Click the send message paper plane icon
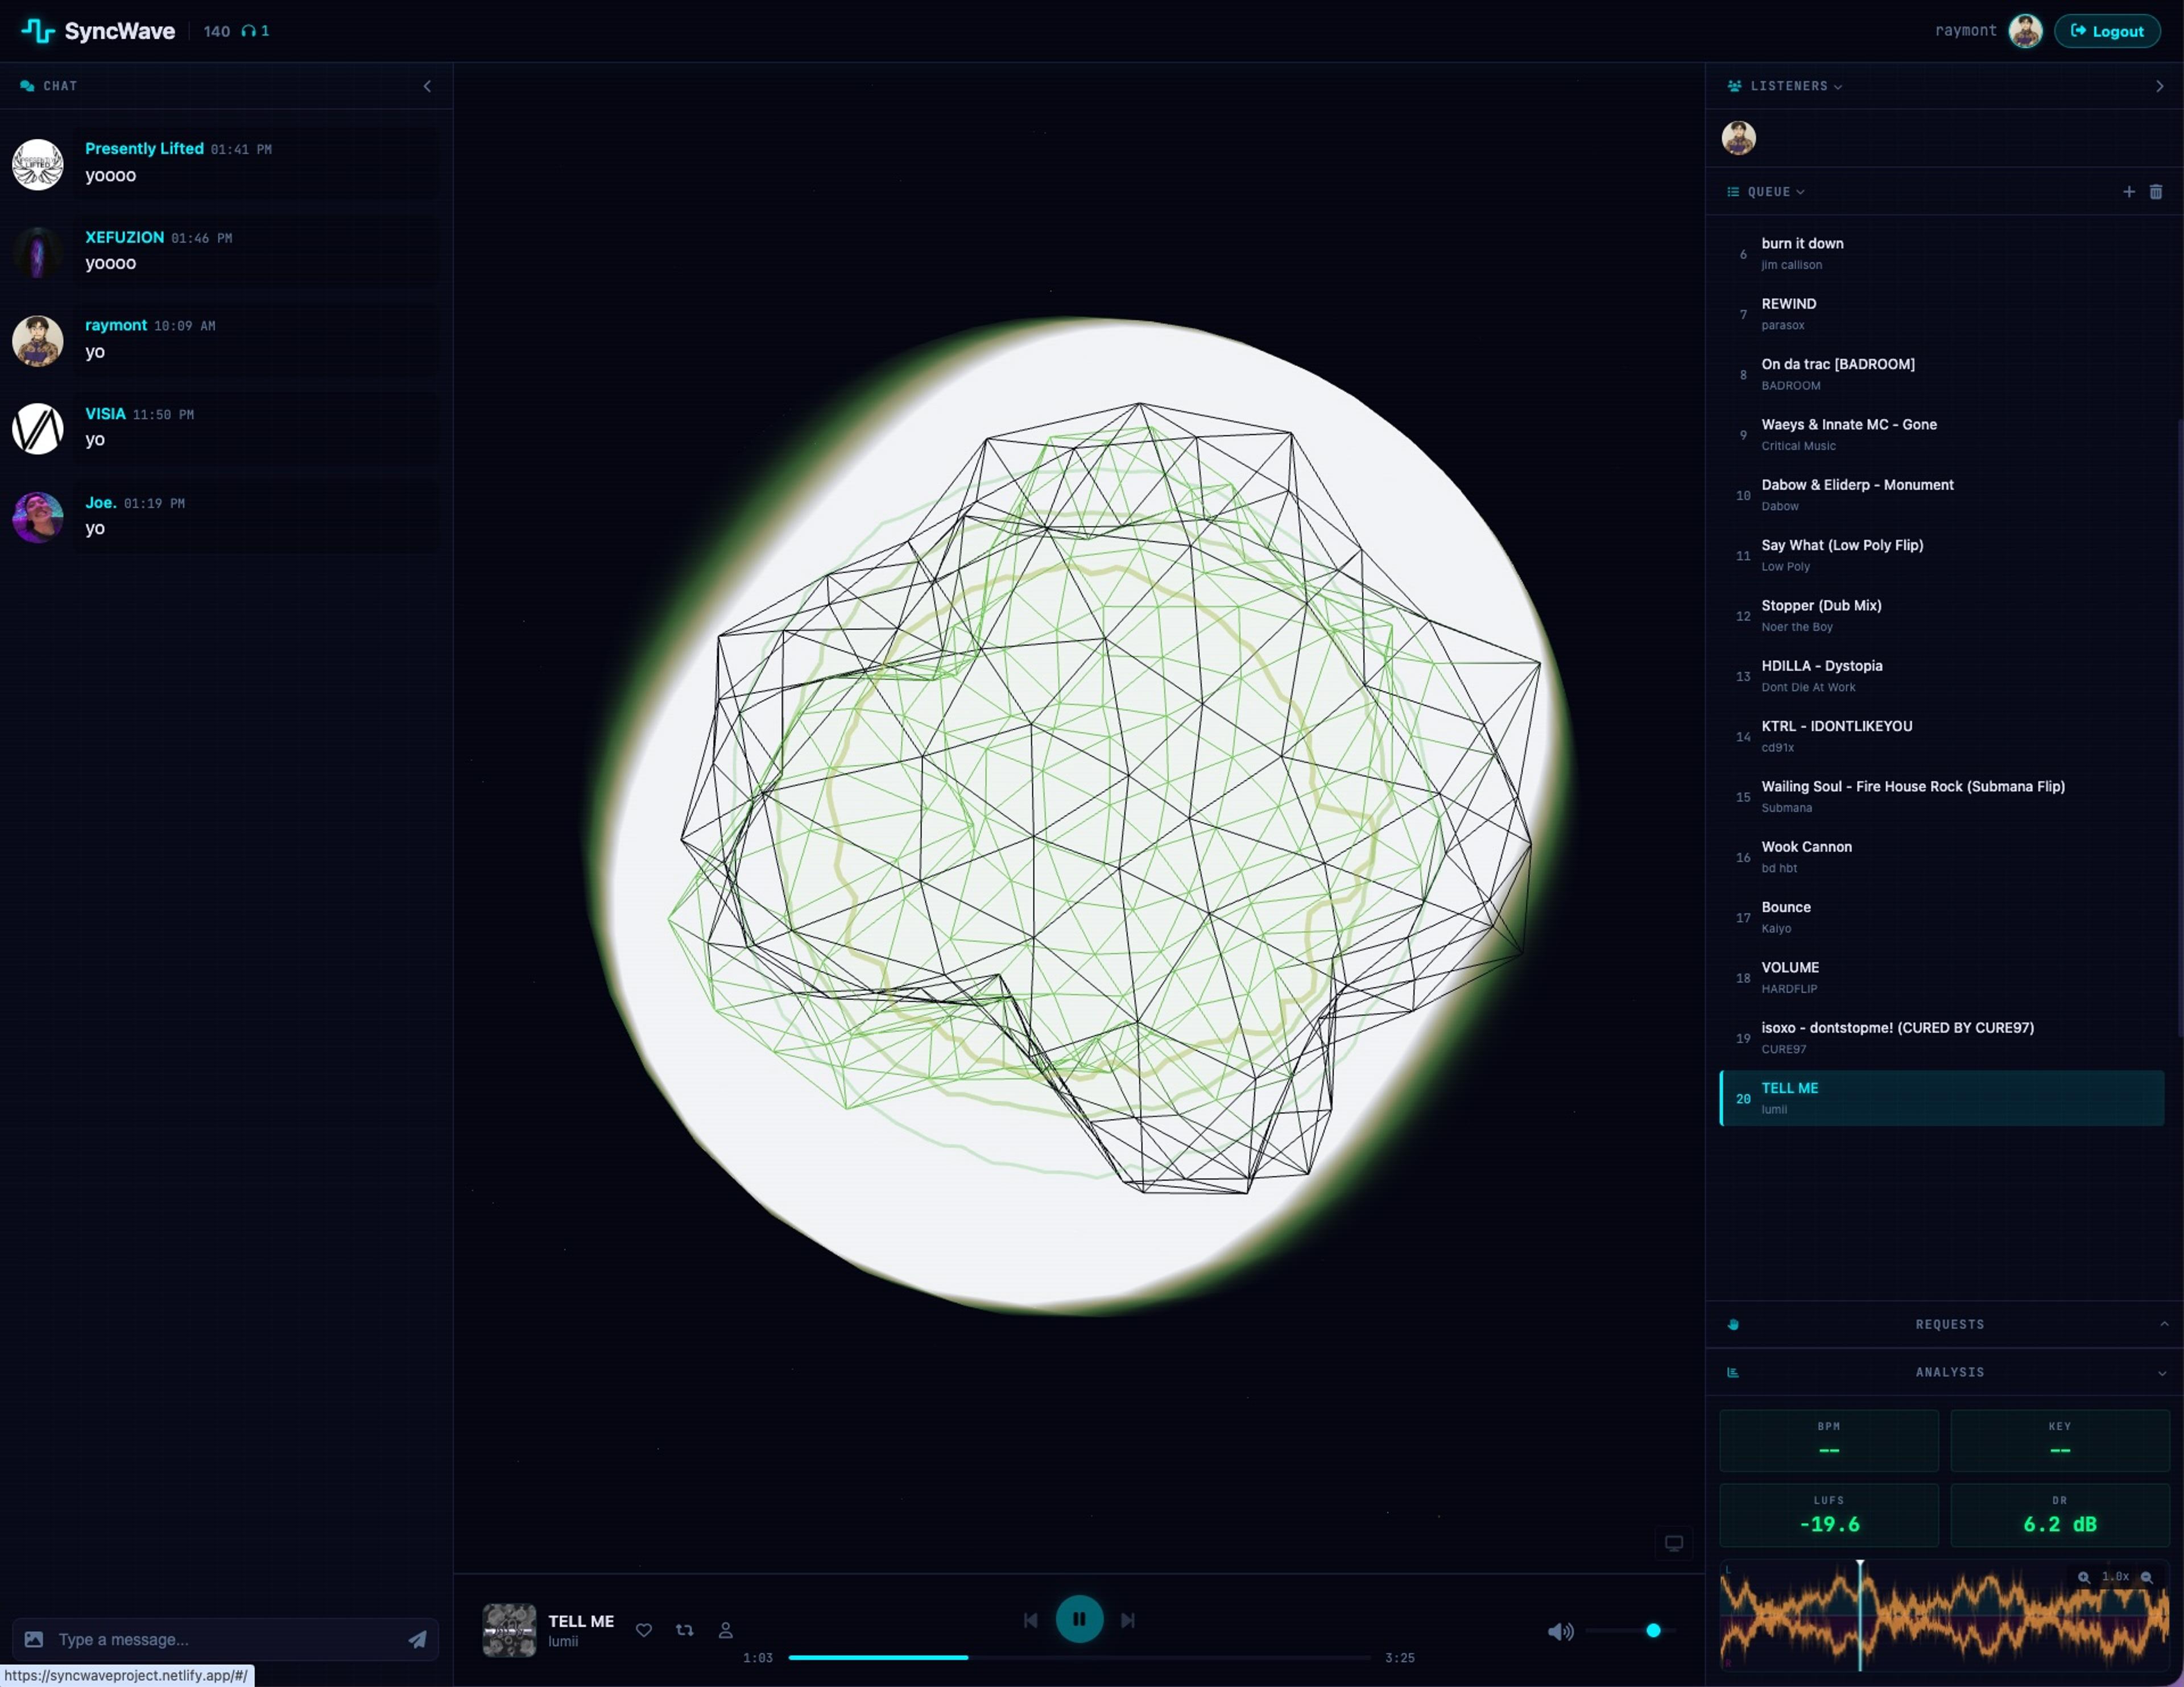Image resolution: width=2184 pixels, height=1687 pixels. 417,1639
